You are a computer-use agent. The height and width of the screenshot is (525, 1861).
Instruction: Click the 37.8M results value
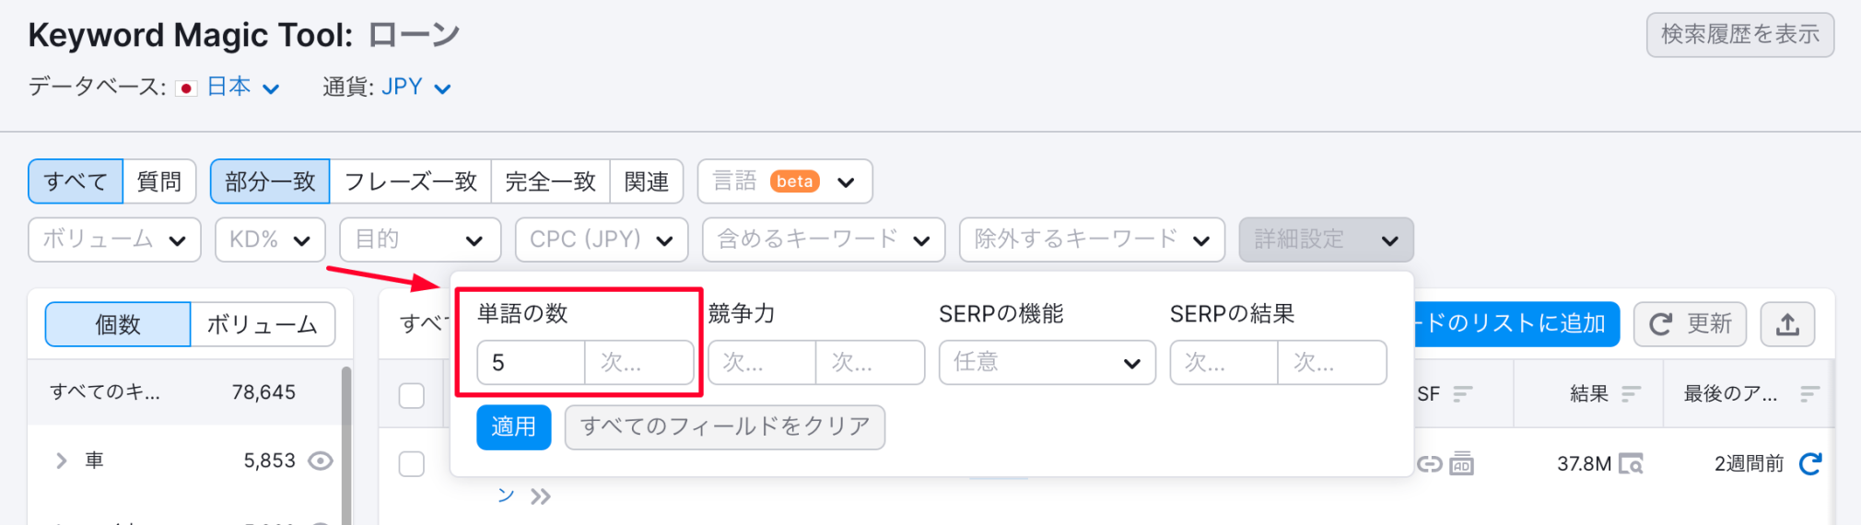click(1584, 463)
